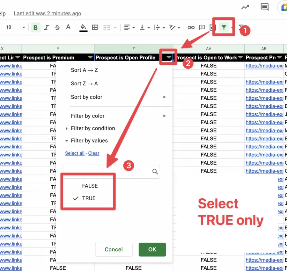Viewport: 287px width, 271px height.
Task: Select the italic formatting icon
Action: [x=47, y=27]
